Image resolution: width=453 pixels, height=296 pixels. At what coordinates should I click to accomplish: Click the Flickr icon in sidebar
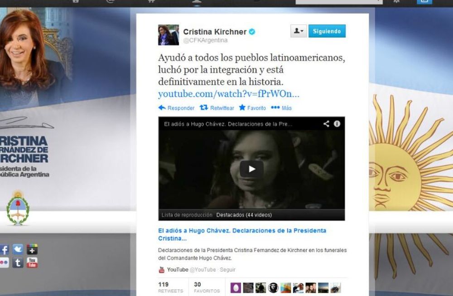click(4, 263)
